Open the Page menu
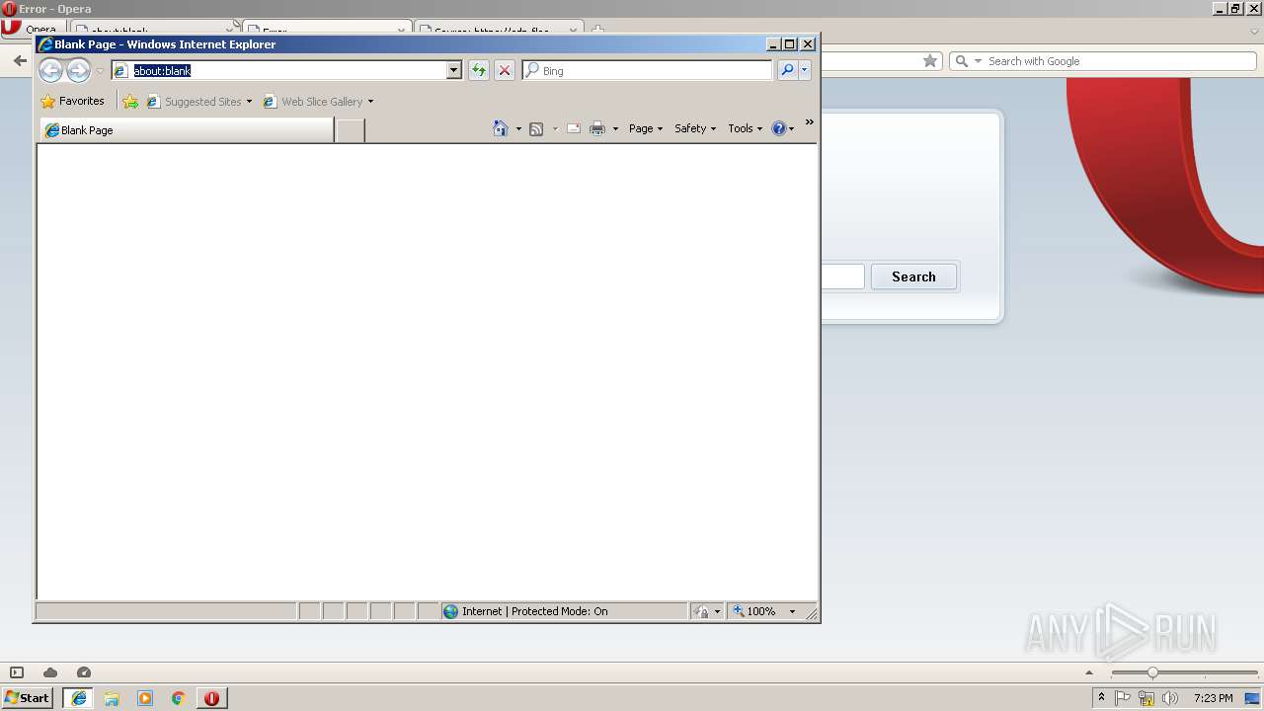The width and height of the screenshot is (1264, 711). [646, 128]
